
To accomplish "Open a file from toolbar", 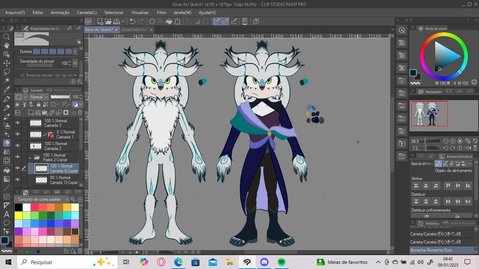I will pos(108,22).
